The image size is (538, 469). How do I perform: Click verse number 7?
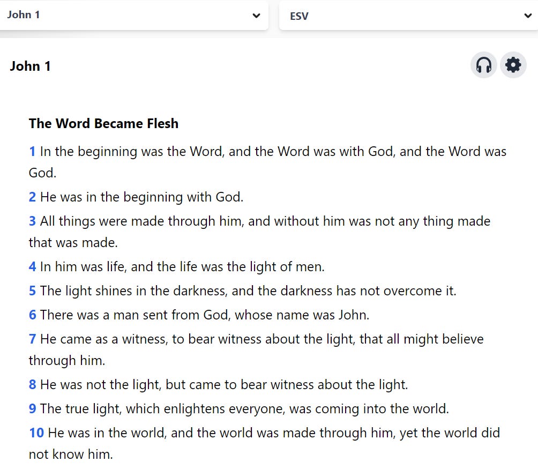coord(32,339)
